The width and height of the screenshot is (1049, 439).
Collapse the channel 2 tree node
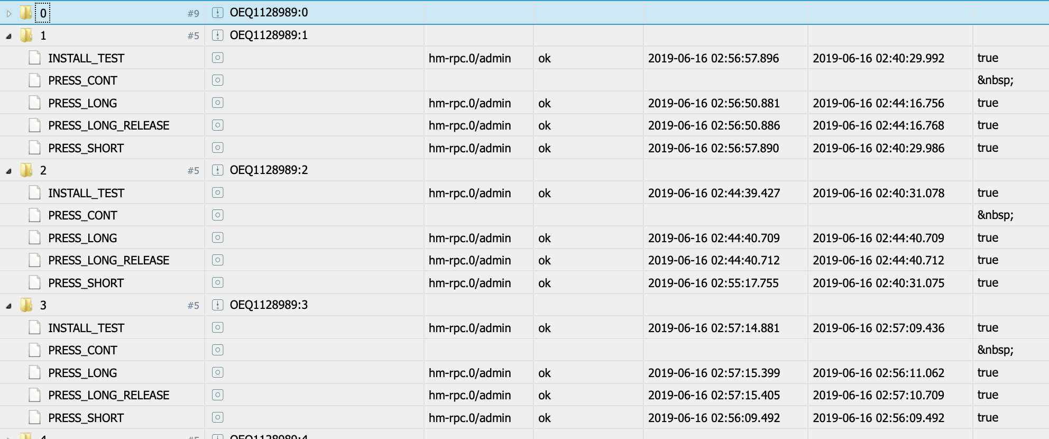pos(9,171)
